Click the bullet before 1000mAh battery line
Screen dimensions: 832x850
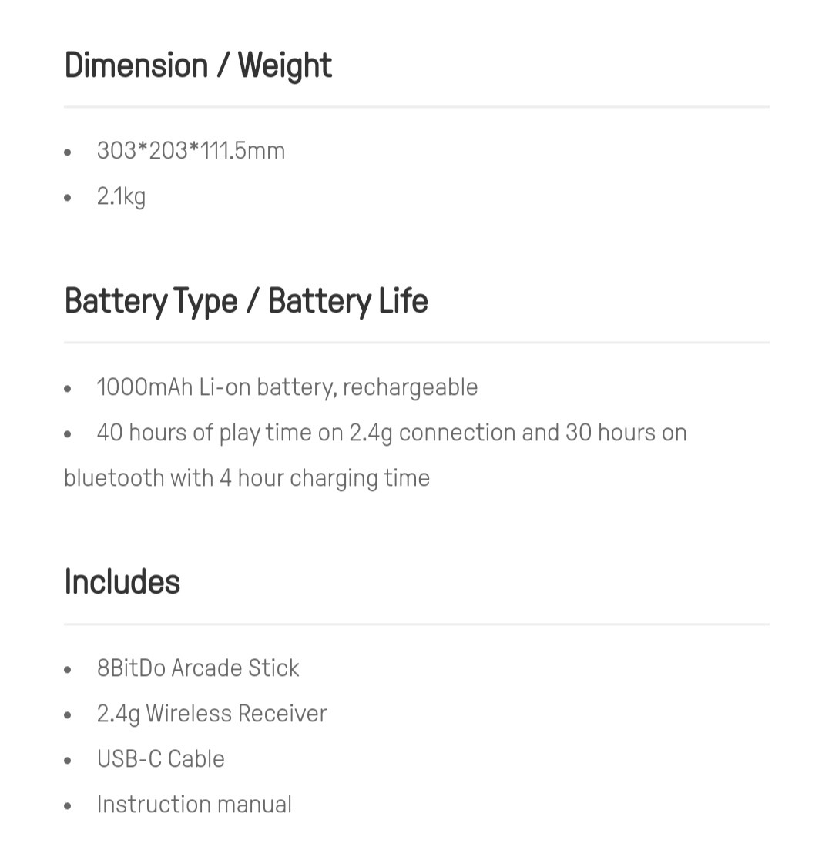click(x=67, y=389)
